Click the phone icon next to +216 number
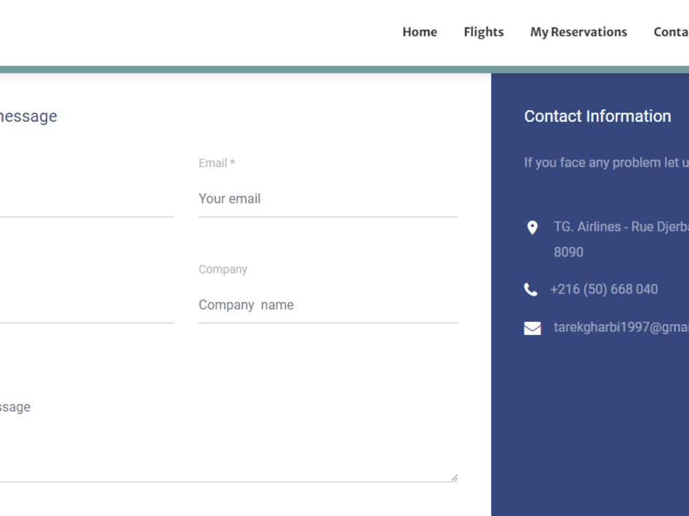 click(531, 289)
